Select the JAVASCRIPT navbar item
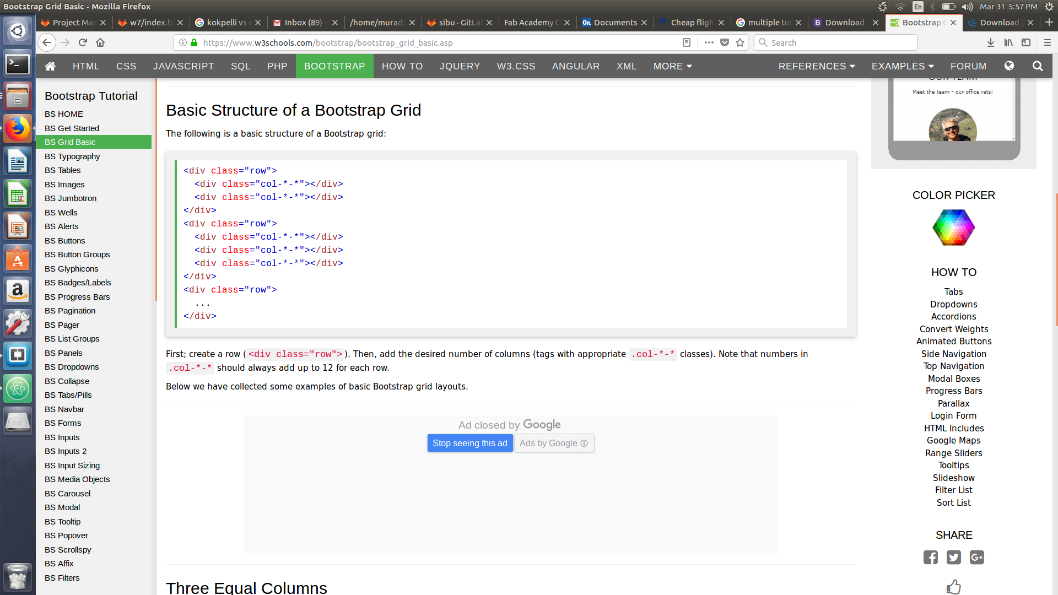Screen dimensions: 1058x595 click(183, 66)
